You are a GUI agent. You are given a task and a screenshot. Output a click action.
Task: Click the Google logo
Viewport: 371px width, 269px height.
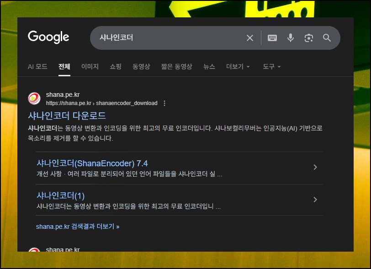48,37
